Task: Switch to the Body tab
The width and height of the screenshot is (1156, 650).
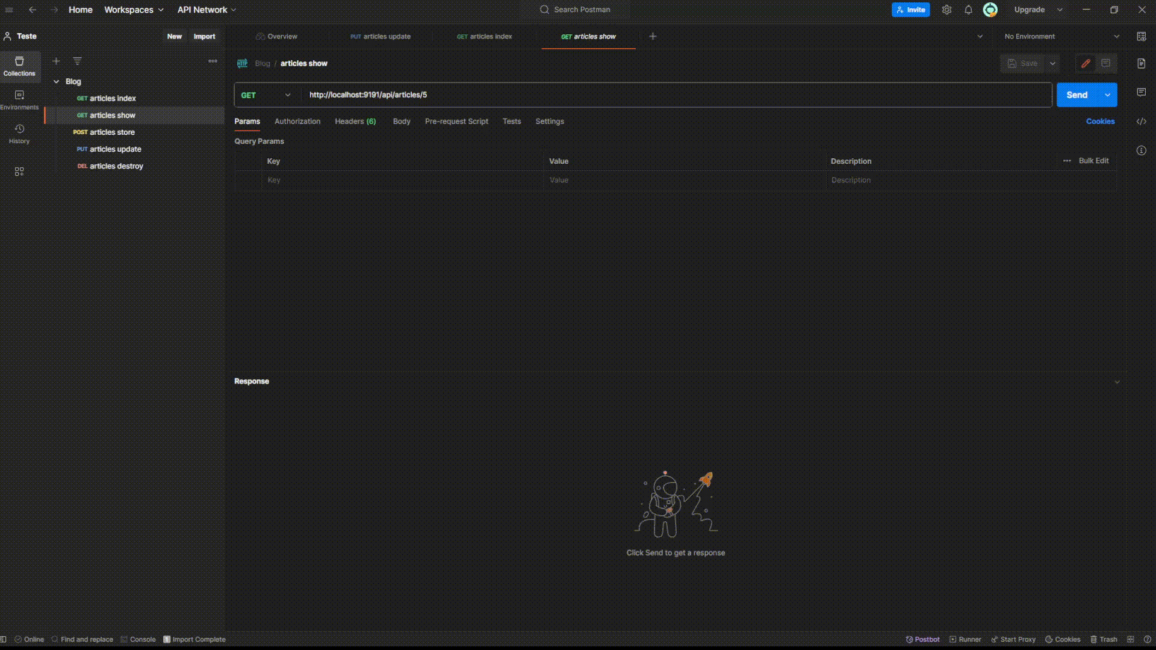Action: [x=401, y=122]
